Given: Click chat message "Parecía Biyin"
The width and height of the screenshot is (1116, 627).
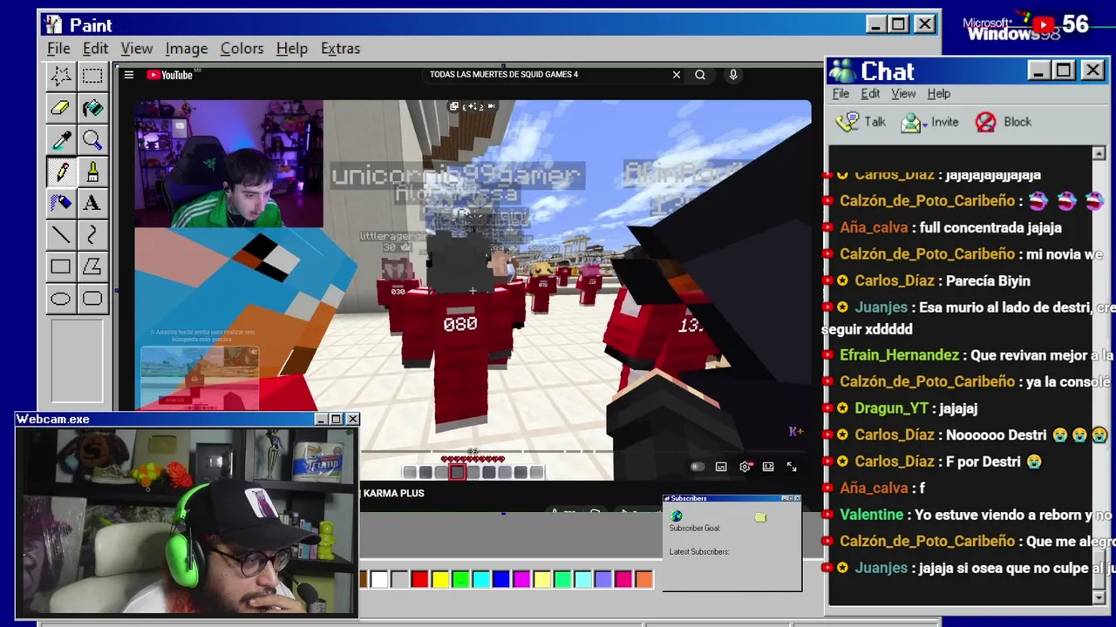Looking at the screenshot, I should pos(988,281).
